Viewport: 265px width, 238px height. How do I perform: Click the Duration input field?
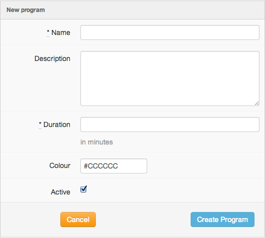(170, 124)
